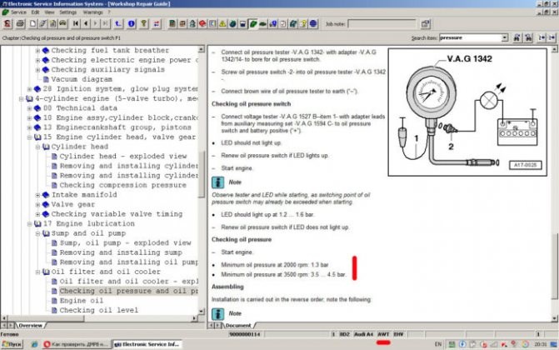Click the binoculars search icon beside Search item
The height and width of the screenshot is (350, 559).
click(x=516, y=37)
